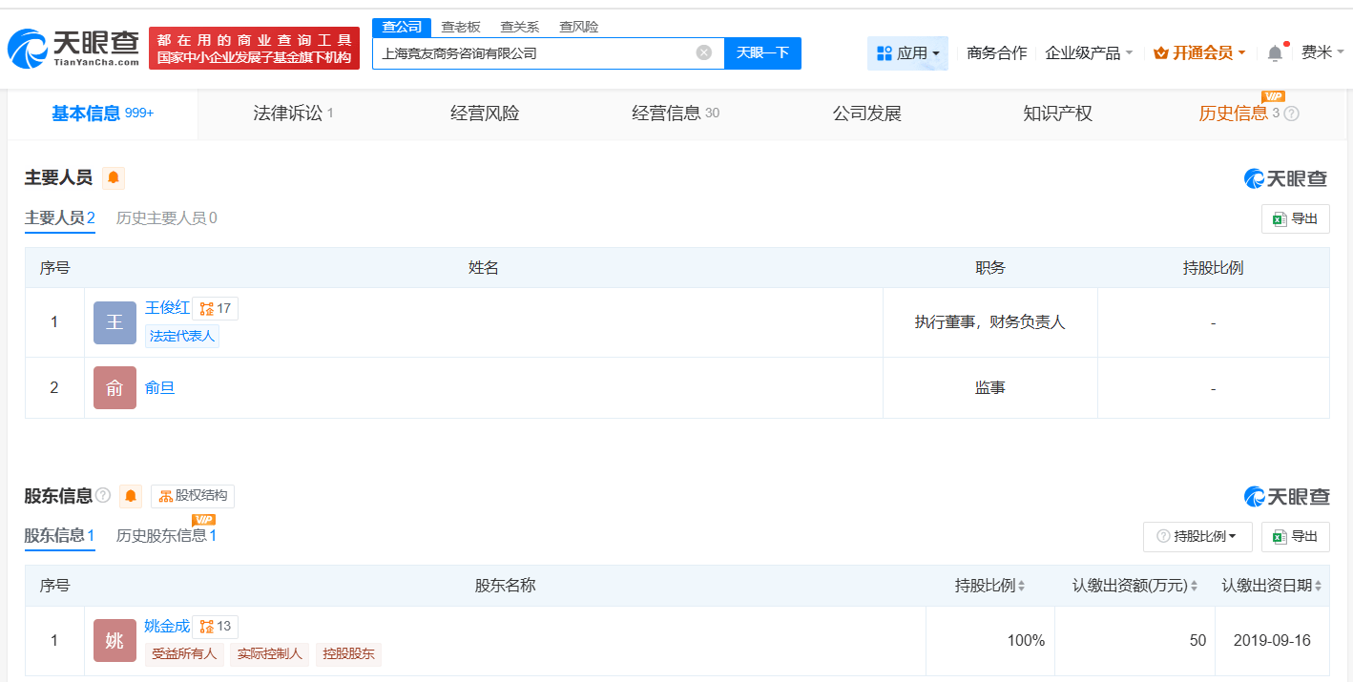The image size is (1353, 682).
Task: Click the subscribe bell next to 主要人员
Action: click(x=113, y=177)
